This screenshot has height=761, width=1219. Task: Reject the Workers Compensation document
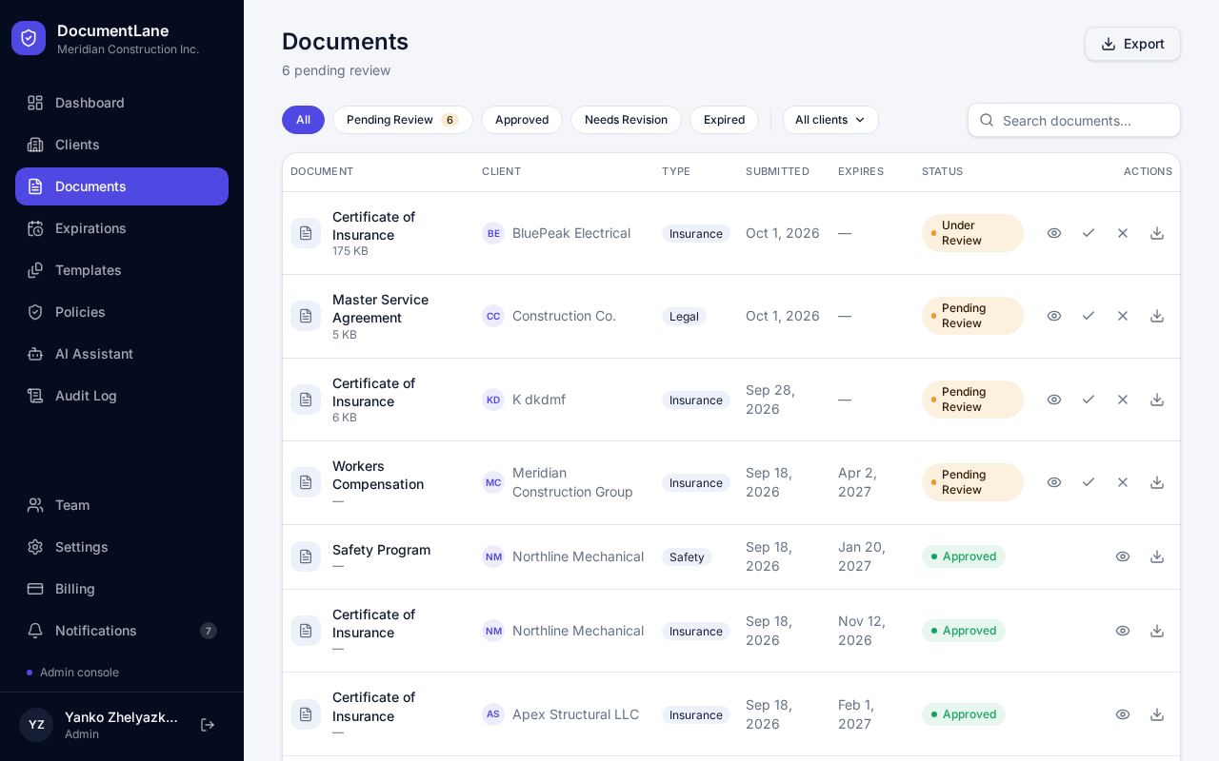coord(1123,482)
